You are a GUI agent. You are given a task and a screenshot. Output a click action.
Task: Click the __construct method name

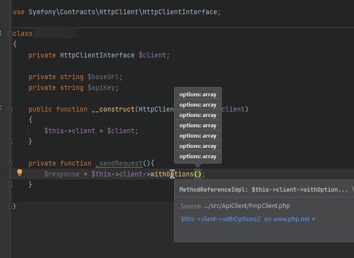coord(113,110)
